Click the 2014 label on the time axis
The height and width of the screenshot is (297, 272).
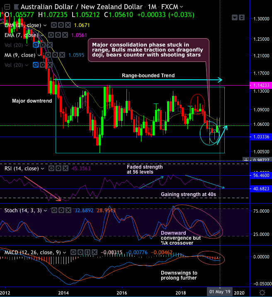[63, 293]
